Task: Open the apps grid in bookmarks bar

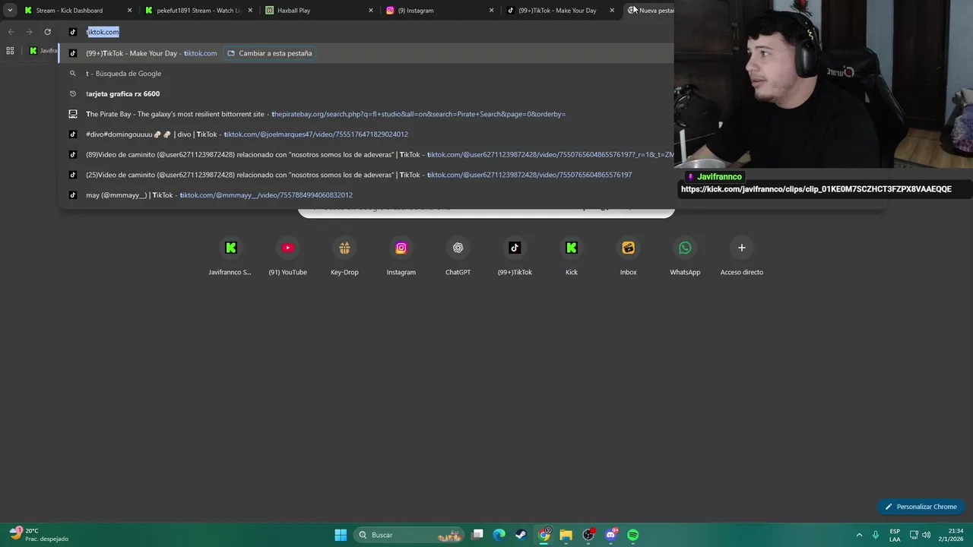Action: point(10,51)
